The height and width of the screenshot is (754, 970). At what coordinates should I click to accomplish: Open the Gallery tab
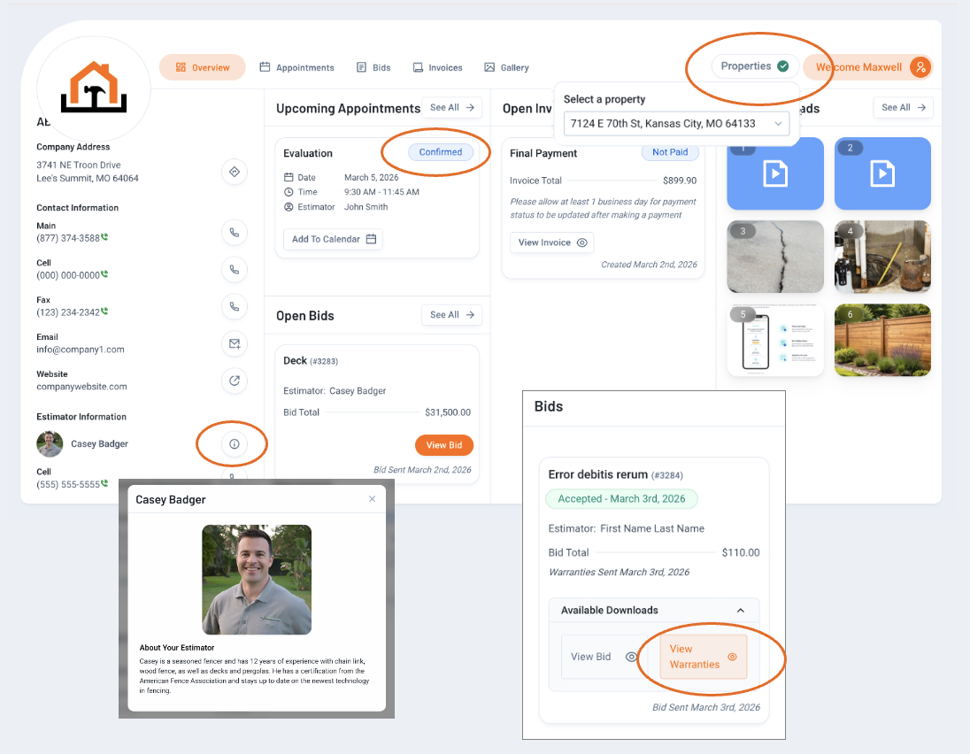tap(506, 67)
